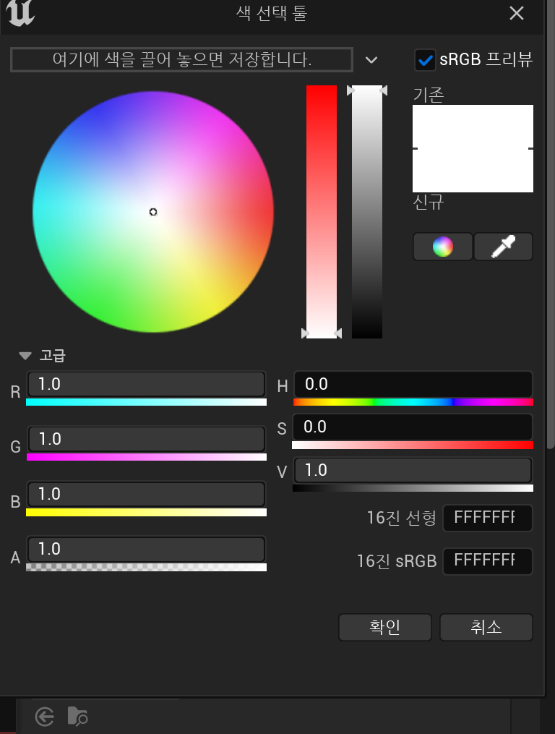The height and width of the screenshot is (734, 555).
Task: Click the R value input field
Action: point(146,384)
